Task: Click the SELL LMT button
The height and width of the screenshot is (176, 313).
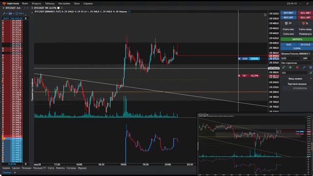Action: click(x=305, y=18)
